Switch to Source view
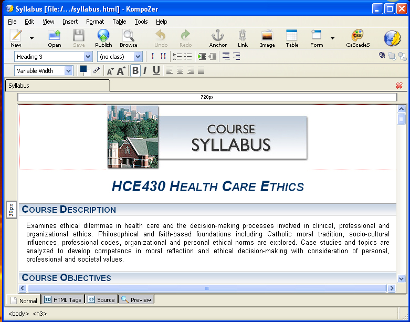This screenshot has height=322, width=410. (x=101, y=300)
